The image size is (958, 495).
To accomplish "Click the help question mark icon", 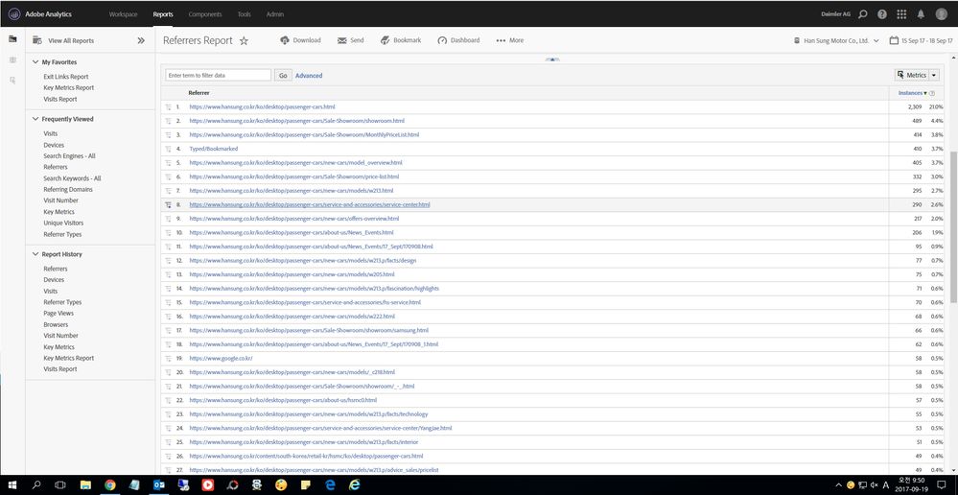I will point(882,14).
